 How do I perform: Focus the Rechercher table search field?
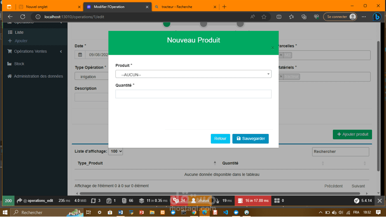click(340, 152)
